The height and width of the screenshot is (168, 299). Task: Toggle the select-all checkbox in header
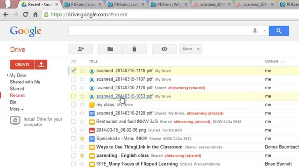tap(73, 61)
